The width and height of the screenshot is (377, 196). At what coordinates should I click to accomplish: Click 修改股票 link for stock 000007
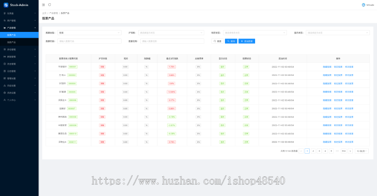coord(349,108)
